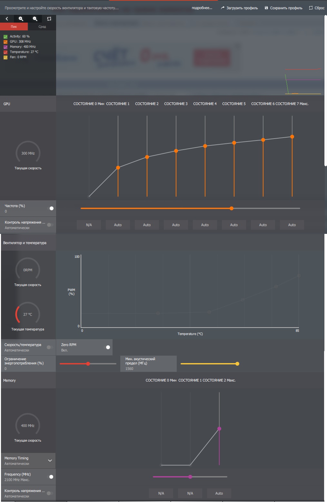327x502 pixels.
Task: Disable the Частота (%) toggle
Action: [x=51, y=208]
